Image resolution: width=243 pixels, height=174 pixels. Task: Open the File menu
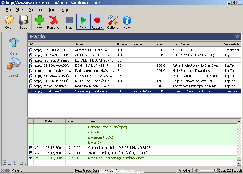[8, 10]
